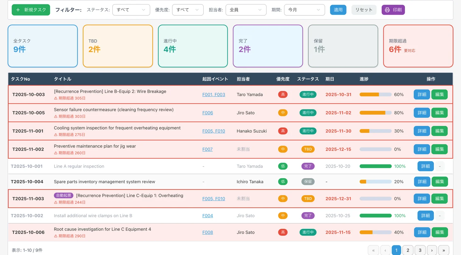461x255 pixels.
Task: Click the 期限超過 290日 warning
Action: coord(70,236)
